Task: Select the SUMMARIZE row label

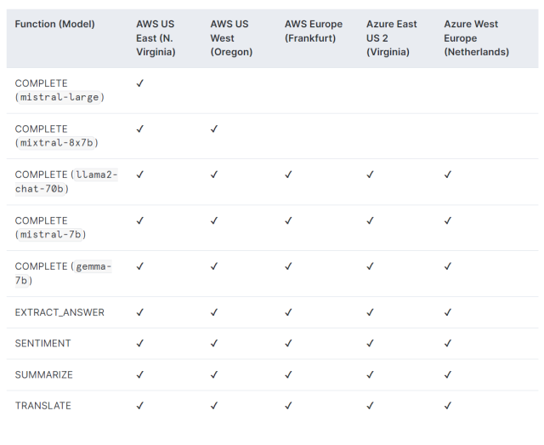Action: 43,374
